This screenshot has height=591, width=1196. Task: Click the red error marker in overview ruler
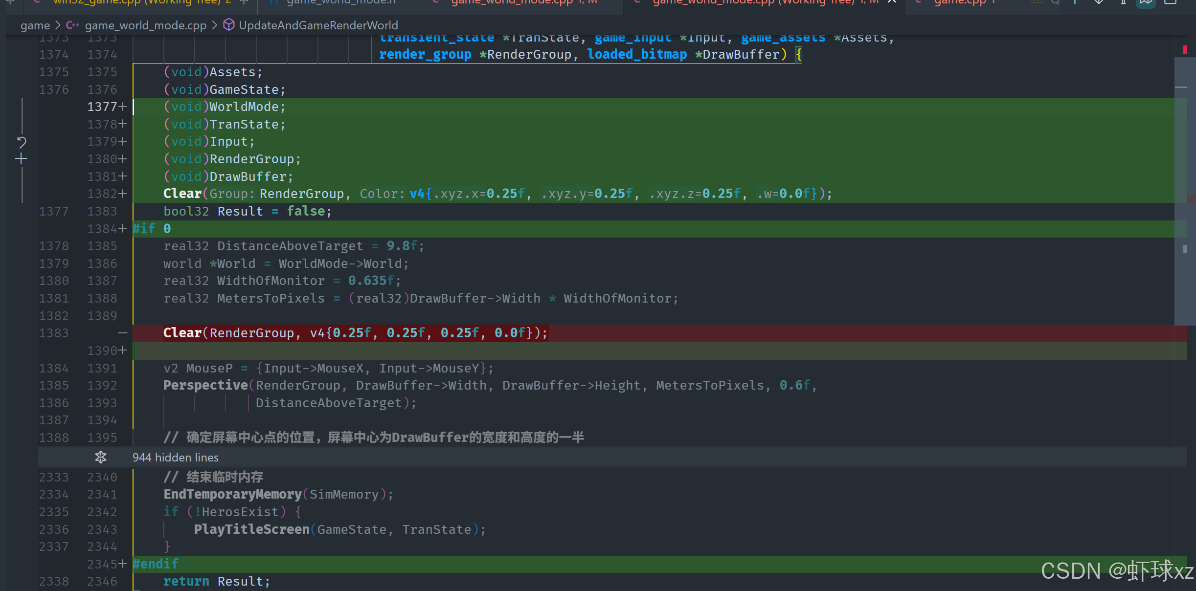coord(1185,49)
